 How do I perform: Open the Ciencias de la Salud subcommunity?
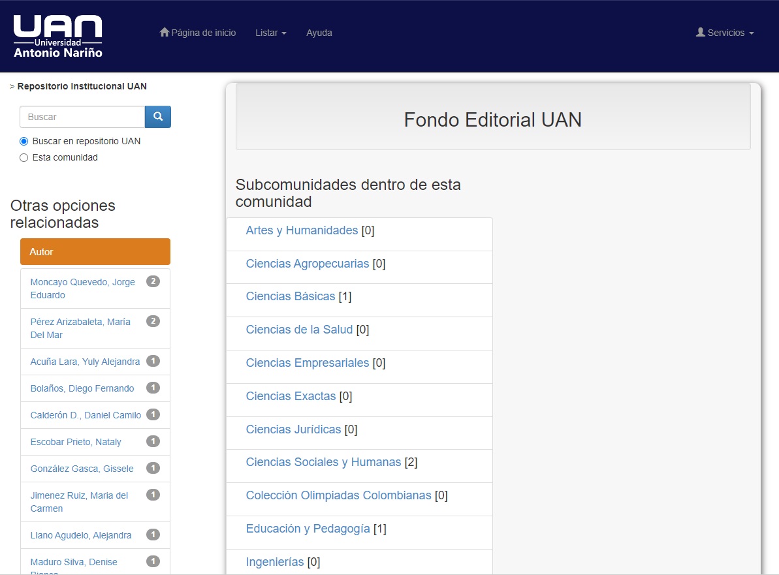(x=299, y=330)
